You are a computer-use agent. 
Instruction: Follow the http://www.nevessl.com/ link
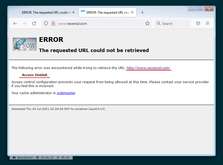pyautogui.click(x=148, y=68)
